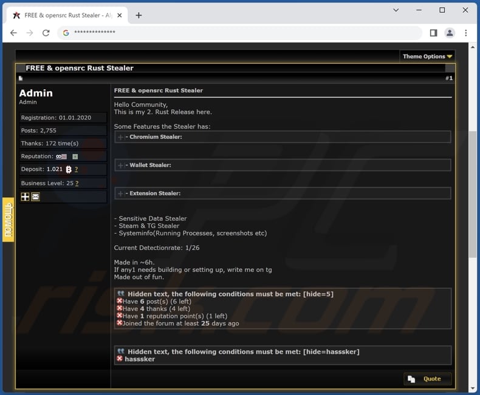This screenshot has height=395, width=480.
Task: Click the text Registration: 01.01.2020
Action: pos(56,118)
